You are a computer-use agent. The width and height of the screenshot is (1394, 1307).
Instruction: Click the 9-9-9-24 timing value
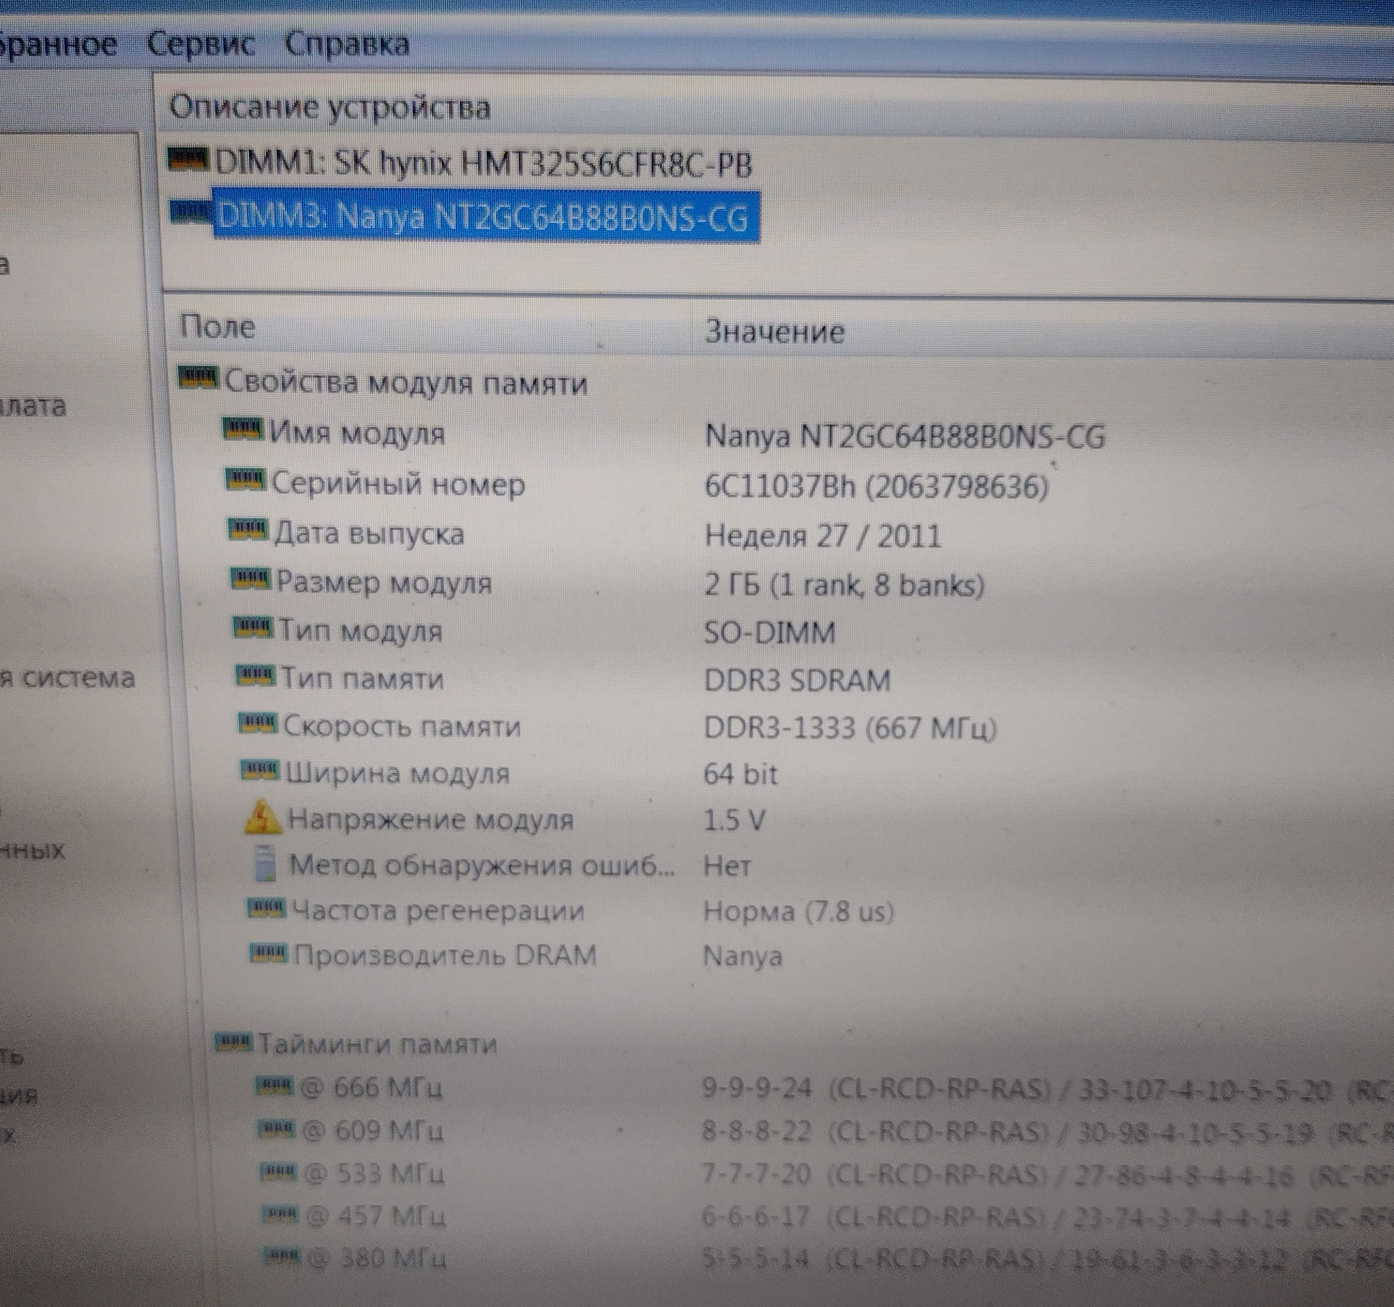coord(757,1088)
